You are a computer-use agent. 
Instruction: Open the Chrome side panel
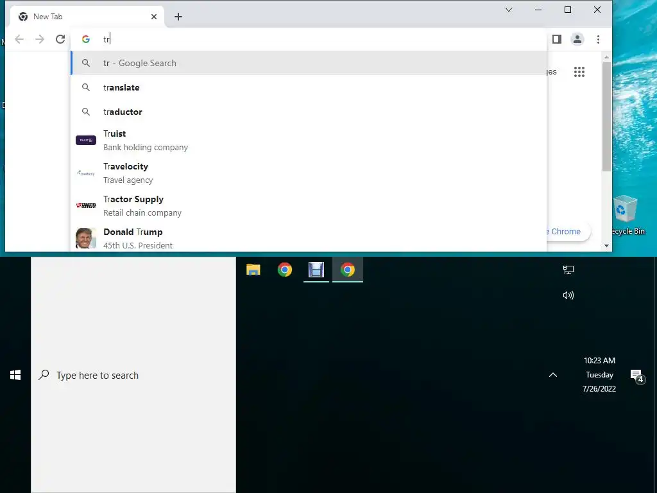click(557, 39)
